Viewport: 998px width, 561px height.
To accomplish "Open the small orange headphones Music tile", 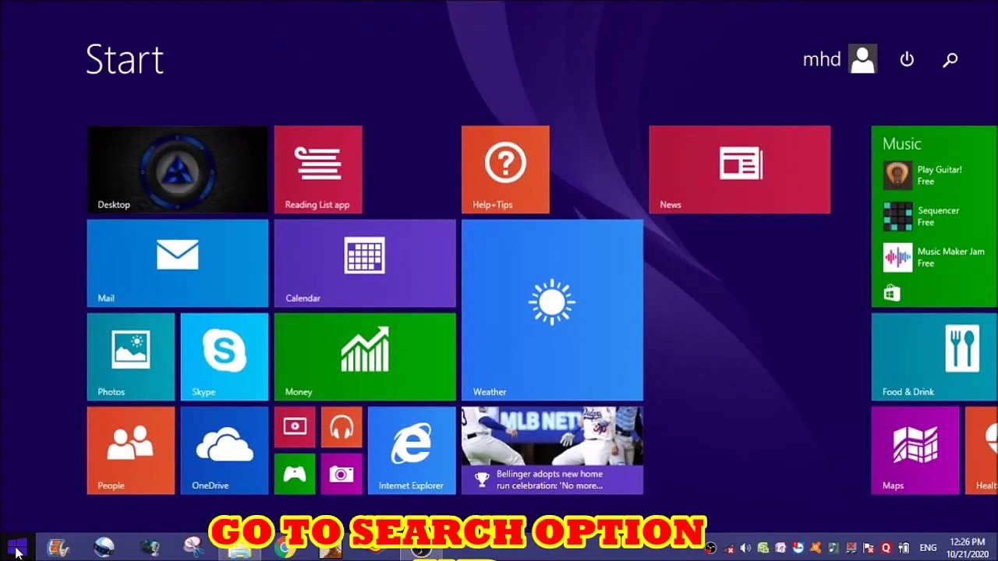I will [342, 427].
